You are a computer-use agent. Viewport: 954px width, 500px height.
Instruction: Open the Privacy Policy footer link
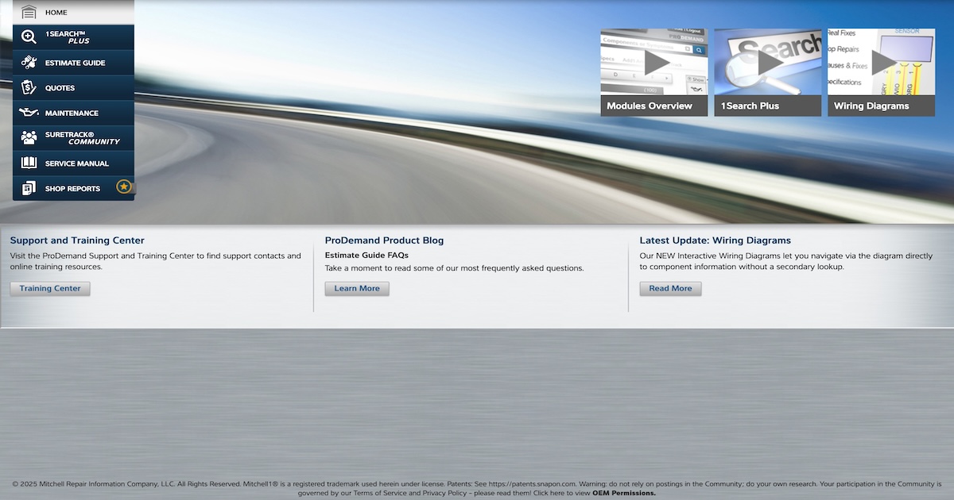pyautogui.click(x=444, y=493)
